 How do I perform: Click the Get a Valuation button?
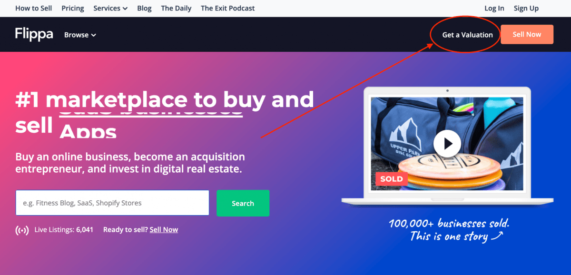[467, 35]
